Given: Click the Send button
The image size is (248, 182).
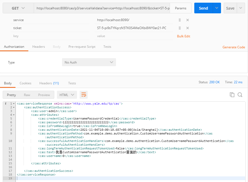Looking at the screenshot, I should pyautogui.click(x=203, y=8).
